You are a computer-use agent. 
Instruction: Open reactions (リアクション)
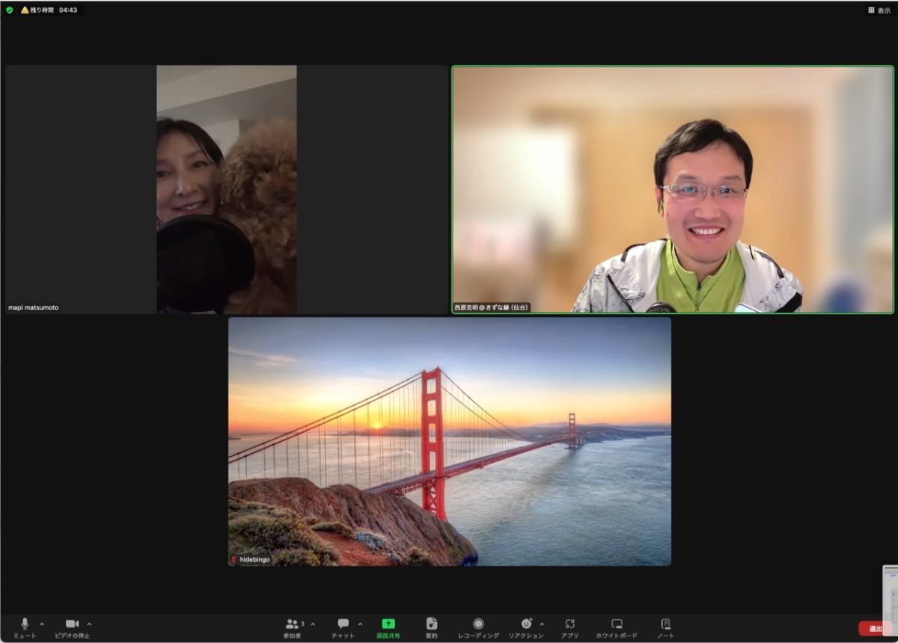click(525, 627)
